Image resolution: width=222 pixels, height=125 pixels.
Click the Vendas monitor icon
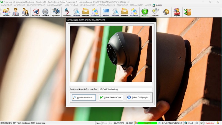(106, 12)
